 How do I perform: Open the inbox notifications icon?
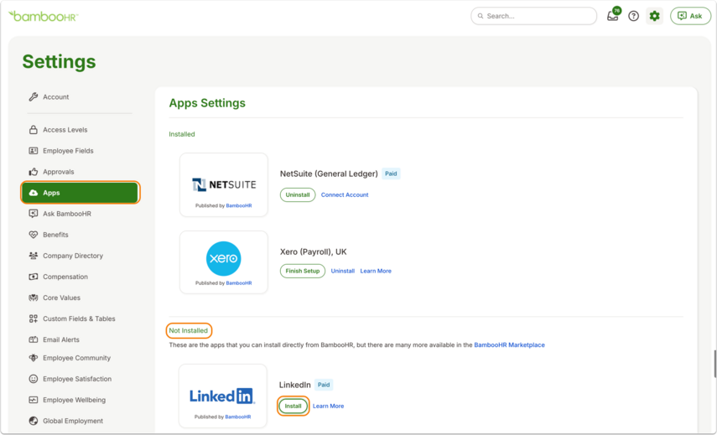tap(612, 16)
